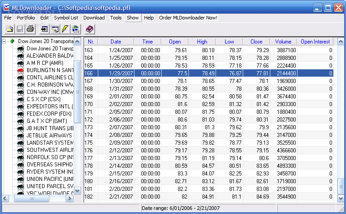
Task: Select C.H. ROBINSON WW tree item
Action: (x=50, y=85)
